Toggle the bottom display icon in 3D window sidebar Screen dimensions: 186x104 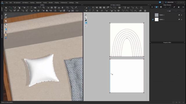pyautogui.click(x=6, y=38)
